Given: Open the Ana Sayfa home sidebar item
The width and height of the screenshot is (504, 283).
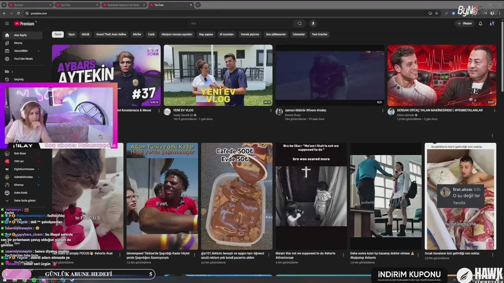Looking at the screenshot, I should (x=23, y=35).
